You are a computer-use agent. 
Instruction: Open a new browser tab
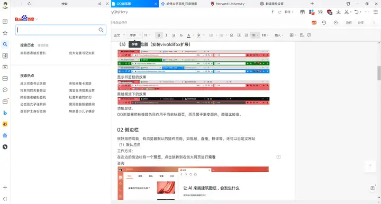[x=312, y=4]
